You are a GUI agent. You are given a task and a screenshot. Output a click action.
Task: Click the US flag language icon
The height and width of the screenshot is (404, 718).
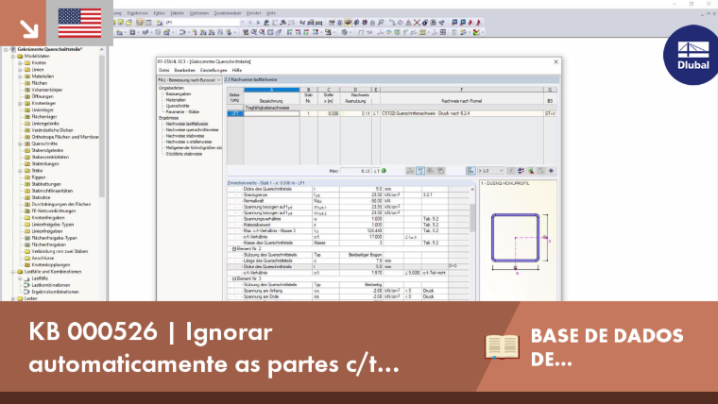(x=79, y=23)
